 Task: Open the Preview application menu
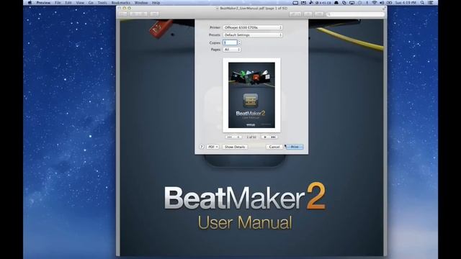(x=43, y=3)
